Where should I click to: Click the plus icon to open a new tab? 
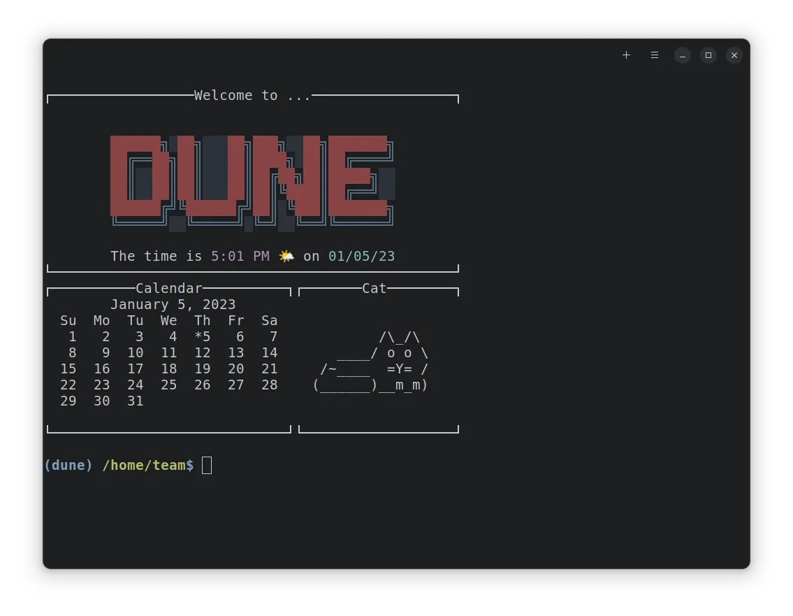point(626,55)
